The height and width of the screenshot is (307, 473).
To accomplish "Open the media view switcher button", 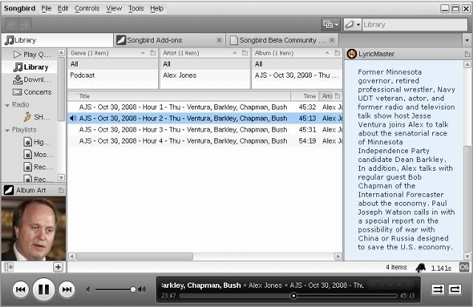I will 330,24.
